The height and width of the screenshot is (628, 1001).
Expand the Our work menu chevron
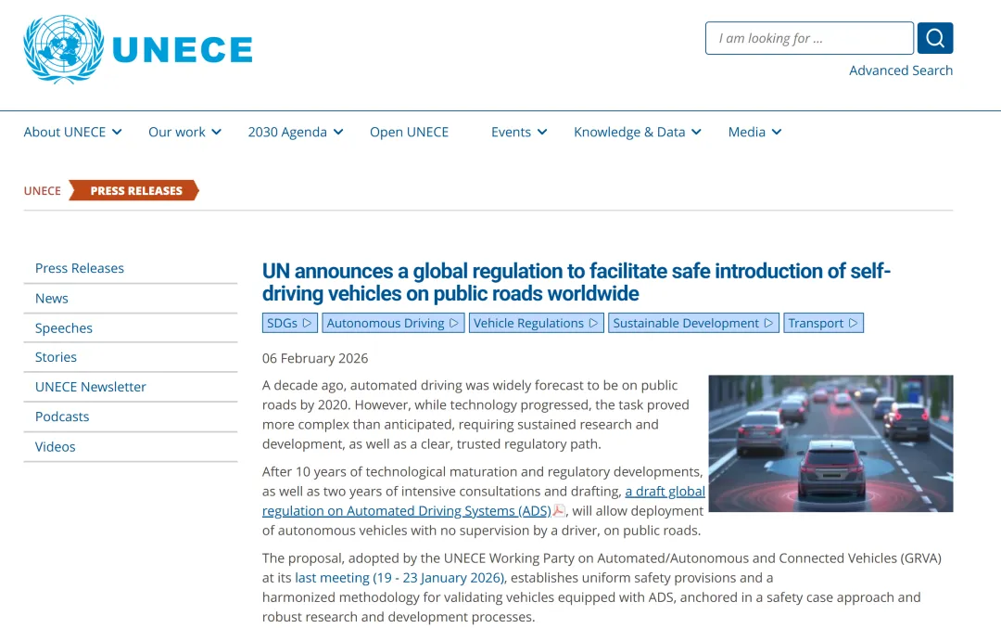216,133
